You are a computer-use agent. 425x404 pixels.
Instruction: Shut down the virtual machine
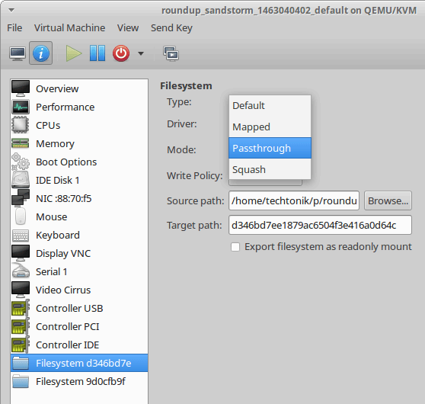click(121, 53)
